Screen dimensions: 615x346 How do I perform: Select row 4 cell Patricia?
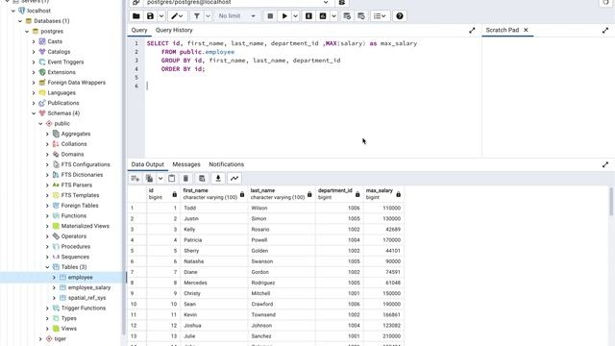pos(214,239)
